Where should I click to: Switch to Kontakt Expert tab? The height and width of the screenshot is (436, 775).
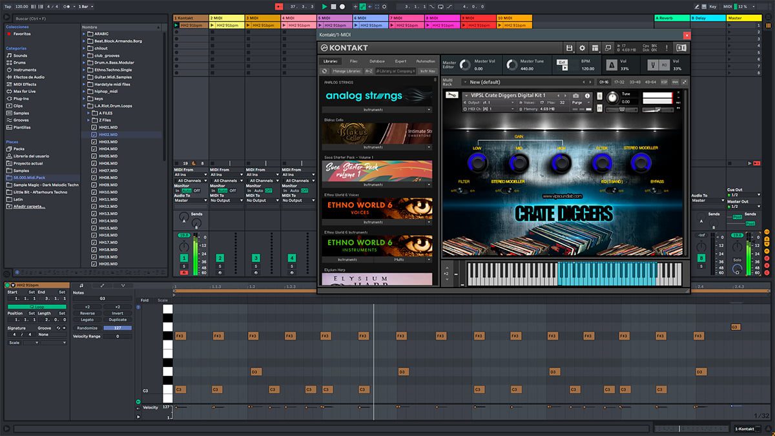(400, 61)
